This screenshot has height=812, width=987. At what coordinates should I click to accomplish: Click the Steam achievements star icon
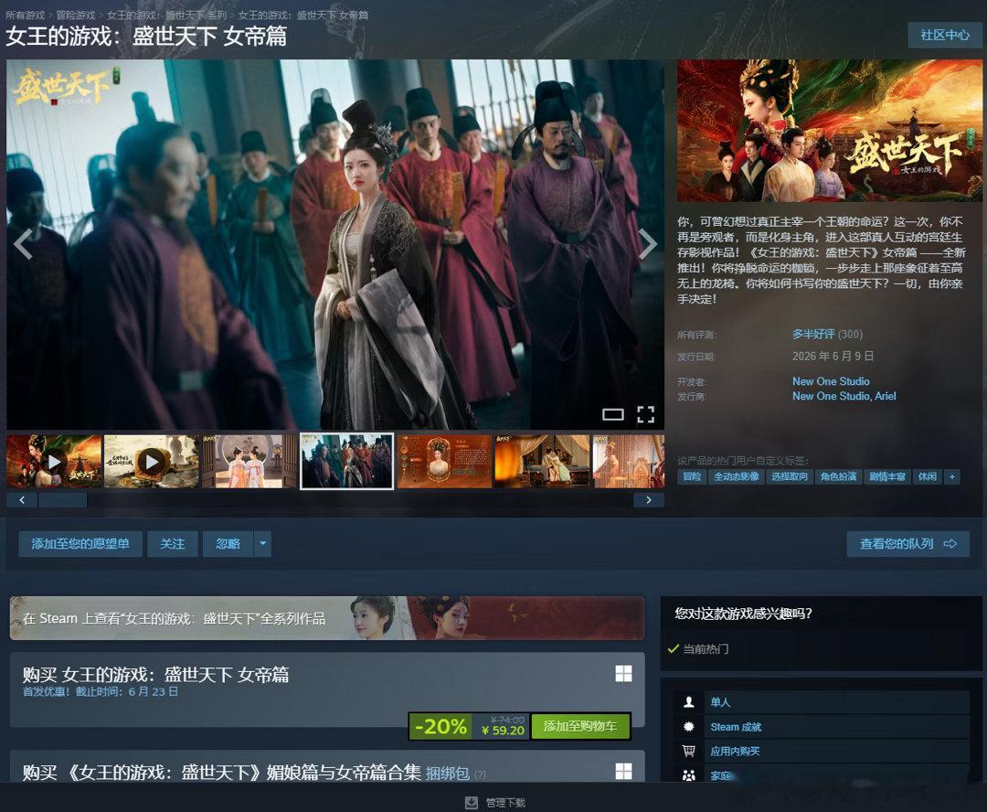[689, 726]
